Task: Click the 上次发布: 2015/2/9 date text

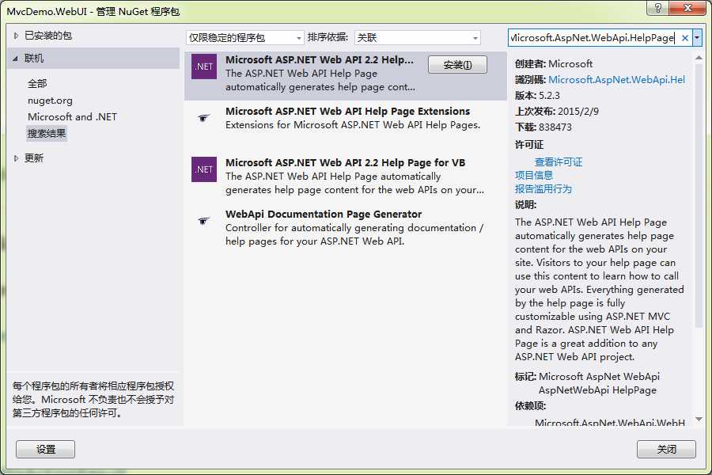Action: click(557, 112)
